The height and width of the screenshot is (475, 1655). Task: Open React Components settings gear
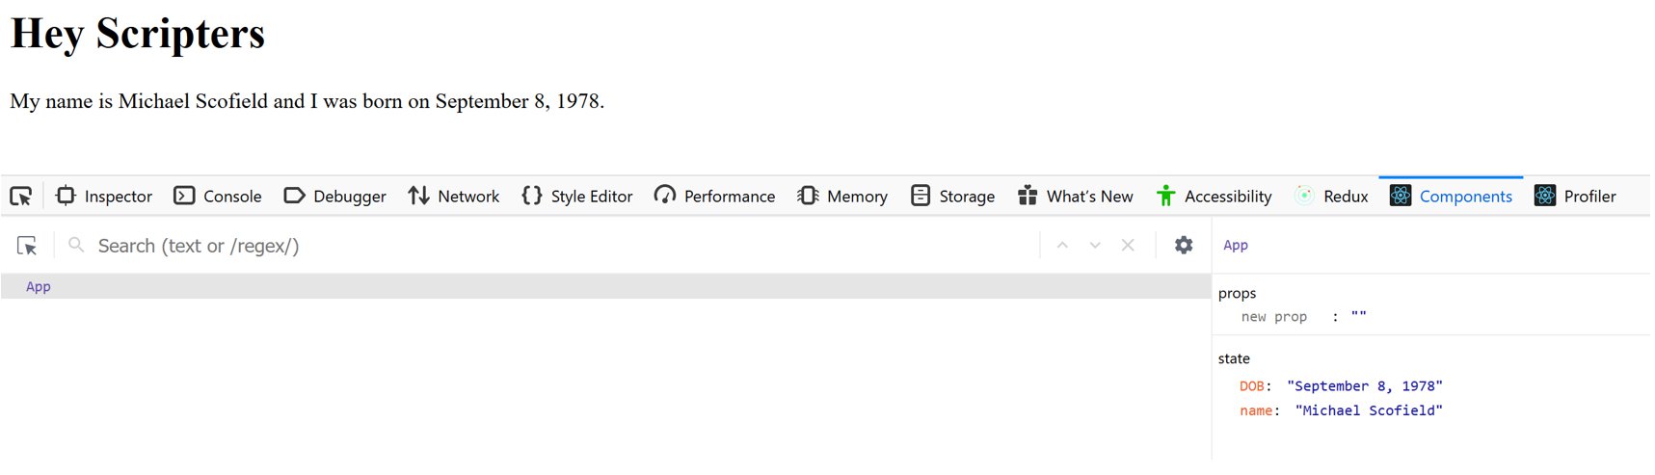point(1184,246)
